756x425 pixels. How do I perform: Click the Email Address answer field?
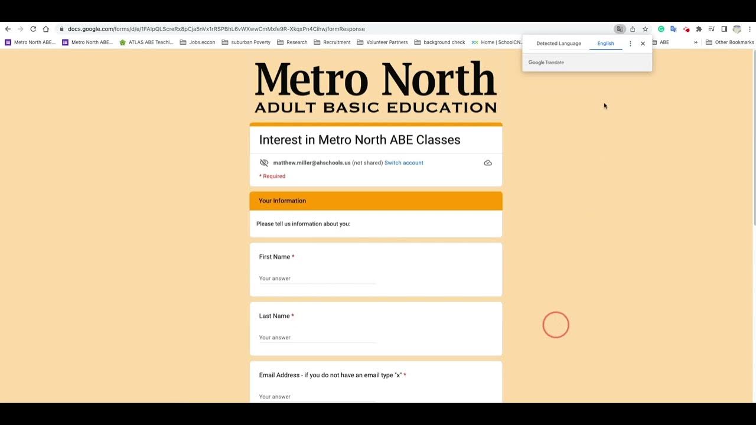click(x=317, y=397)
